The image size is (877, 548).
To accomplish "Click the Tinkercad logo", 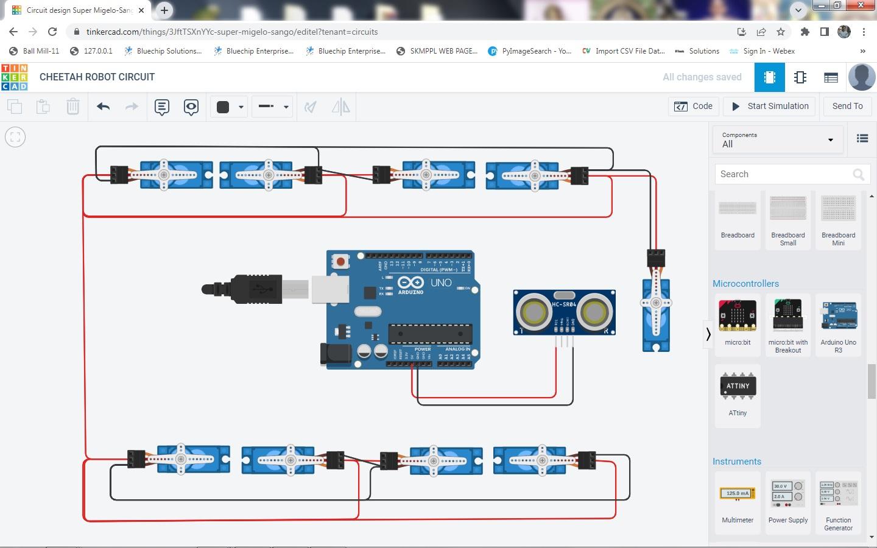I will click(15, 77).
